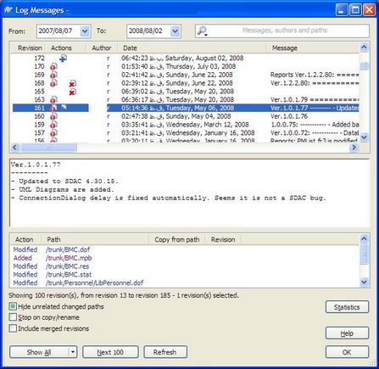The height and width of the screenshot is (369, 379).
Task: Click the Help button
Action: tap(347, 333)
